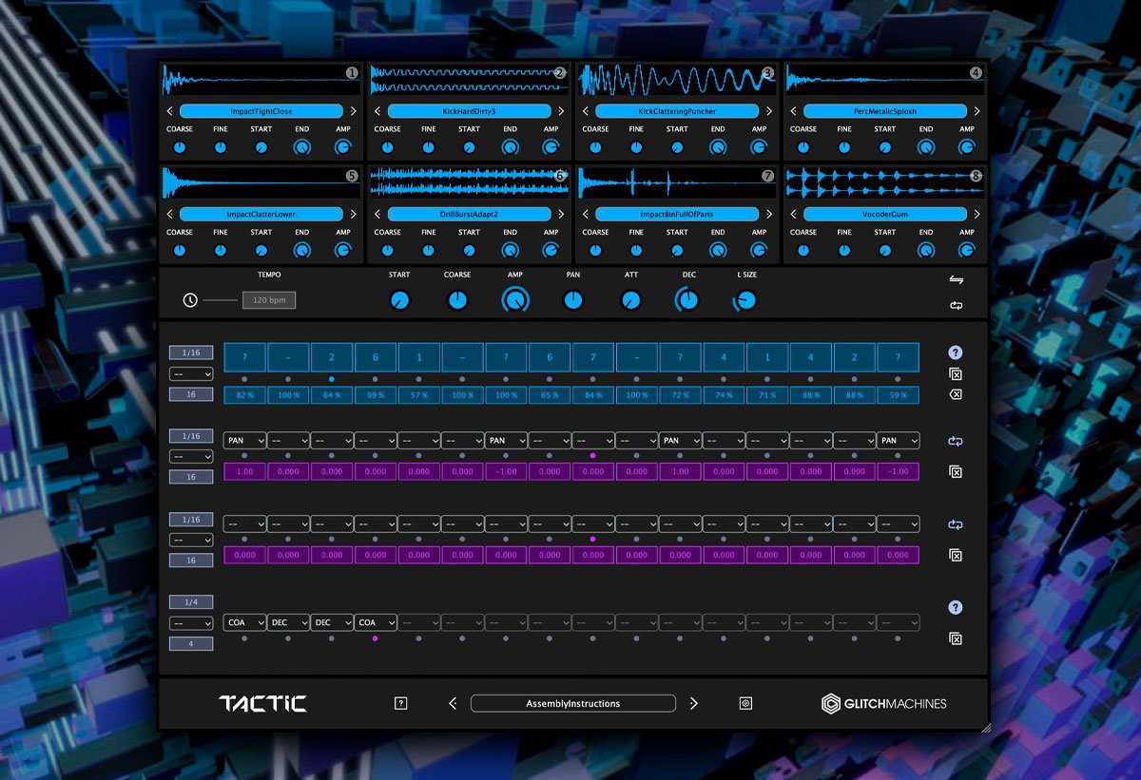Image resolution: width=1141 pixels, height=780 pixels.
Task: Click the 64 % probability cell
Action: 332,394
